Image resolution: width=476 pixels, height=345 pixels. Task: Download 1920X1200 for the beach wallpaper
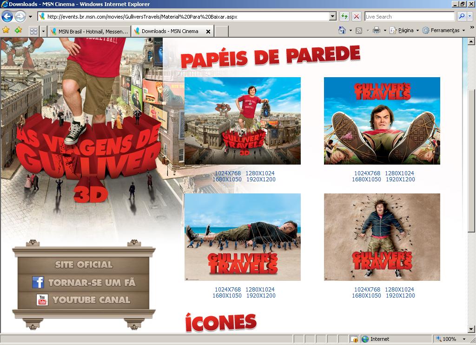[x=261, y=296]
